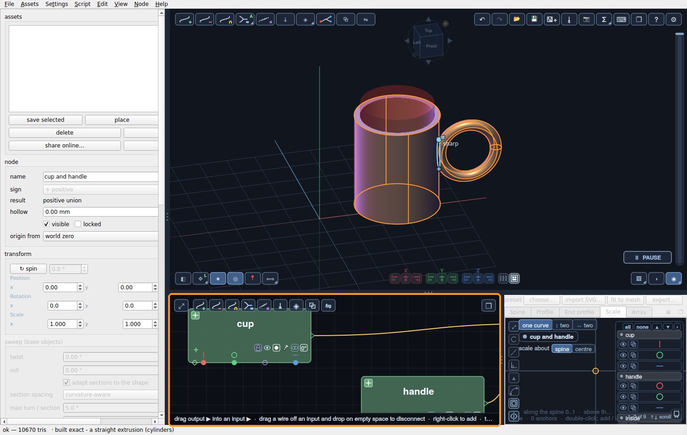
Task: Click the floppy disk save icon
Action: [534, 19]
